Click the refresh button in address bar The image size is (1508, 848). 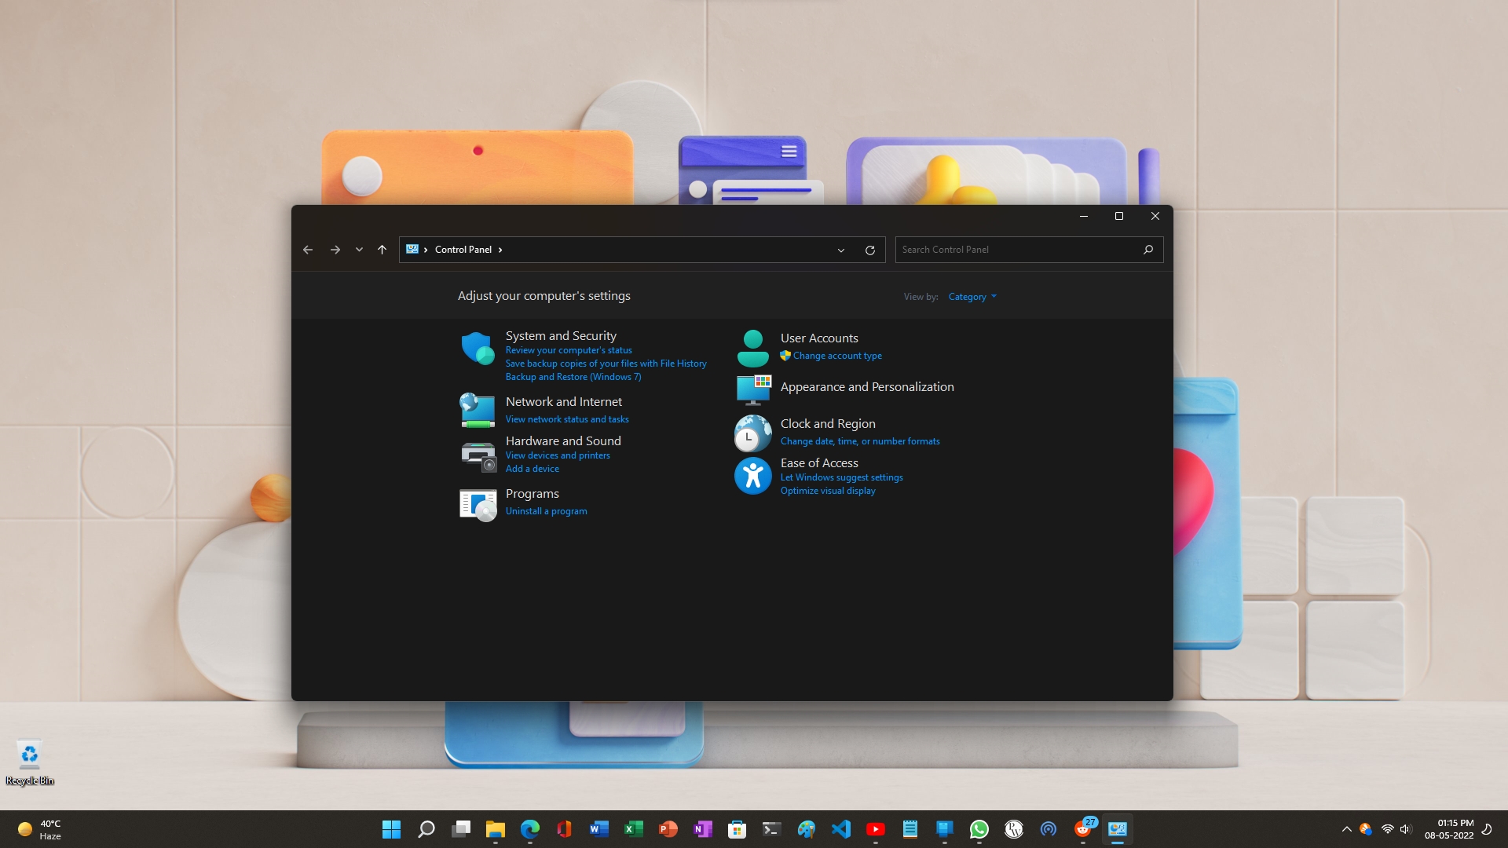tap(869, 250)
